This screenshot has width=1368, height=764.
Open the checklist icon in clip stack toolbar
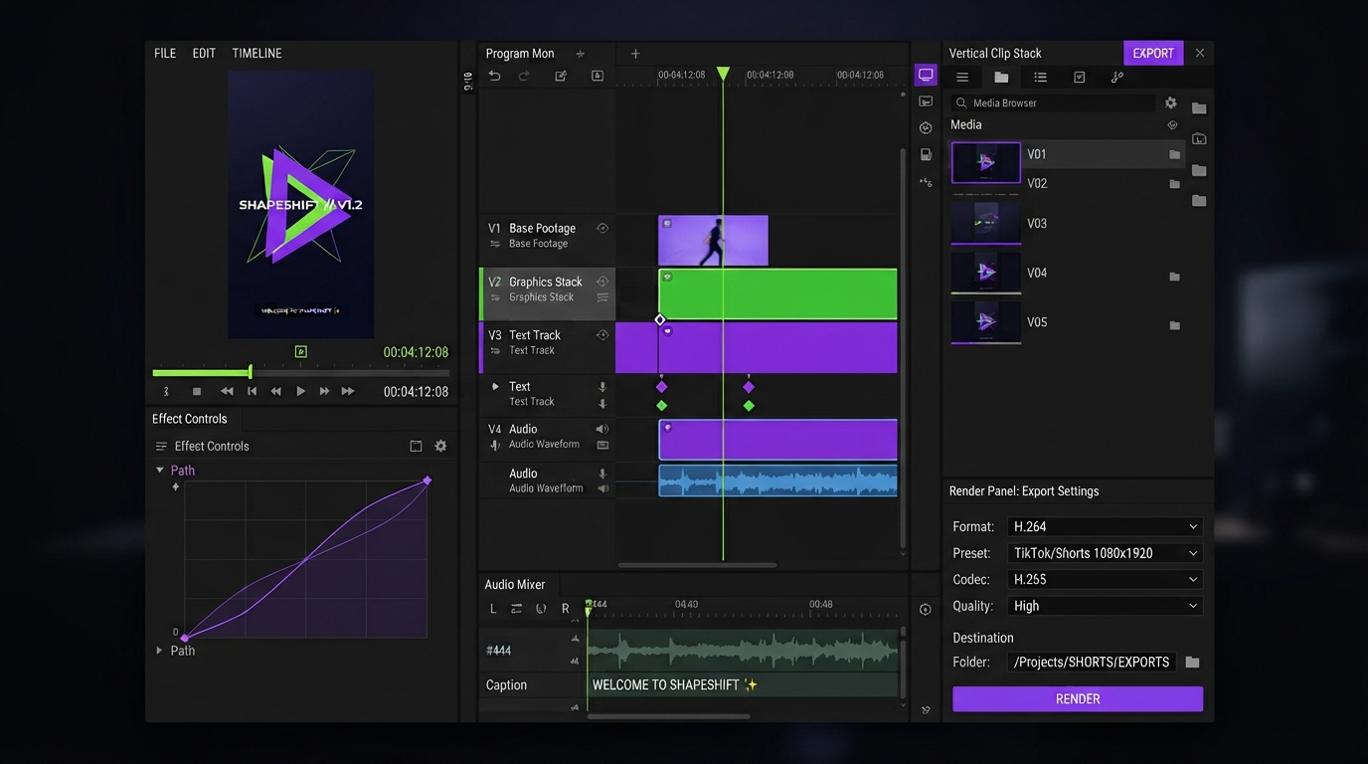1079,78
